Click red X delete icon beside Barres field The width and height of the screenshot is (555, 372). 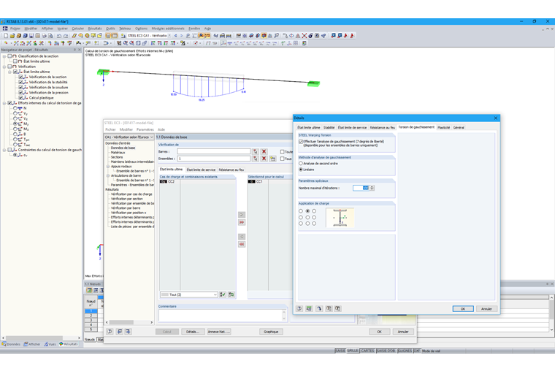click(264, 151)
